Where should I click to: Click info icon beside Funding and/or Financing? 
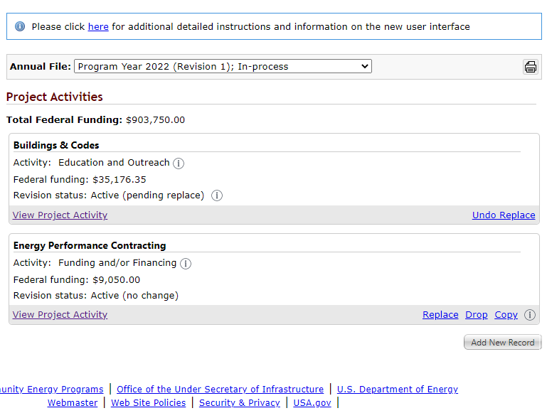[186, 264]
